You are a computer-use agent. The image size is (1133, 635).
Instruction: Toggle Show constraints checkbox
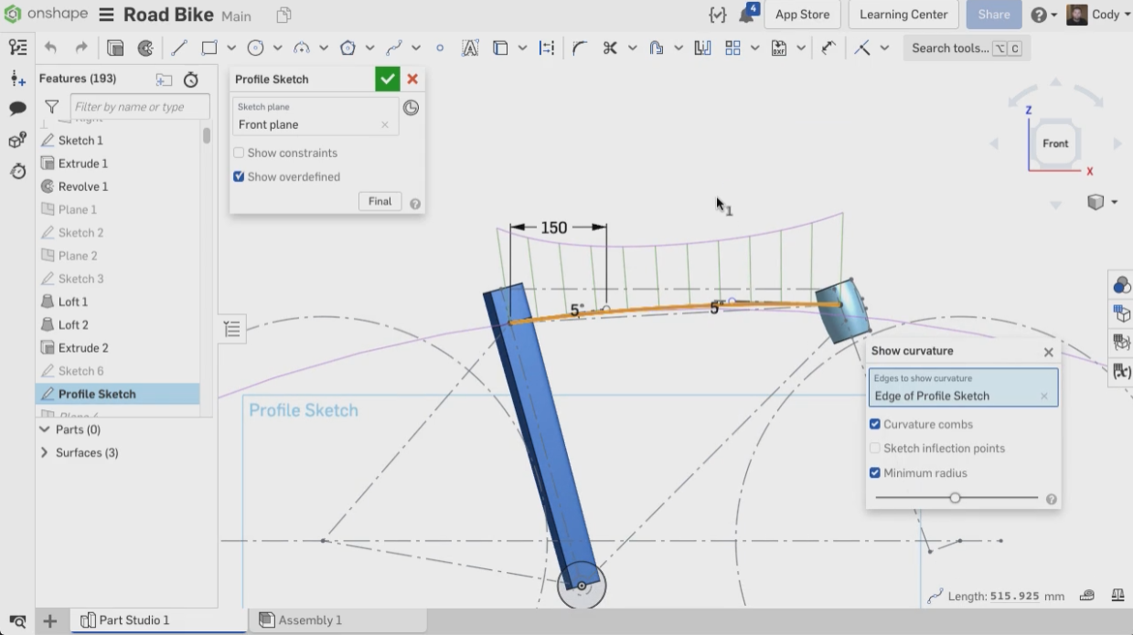pos(239,153)
